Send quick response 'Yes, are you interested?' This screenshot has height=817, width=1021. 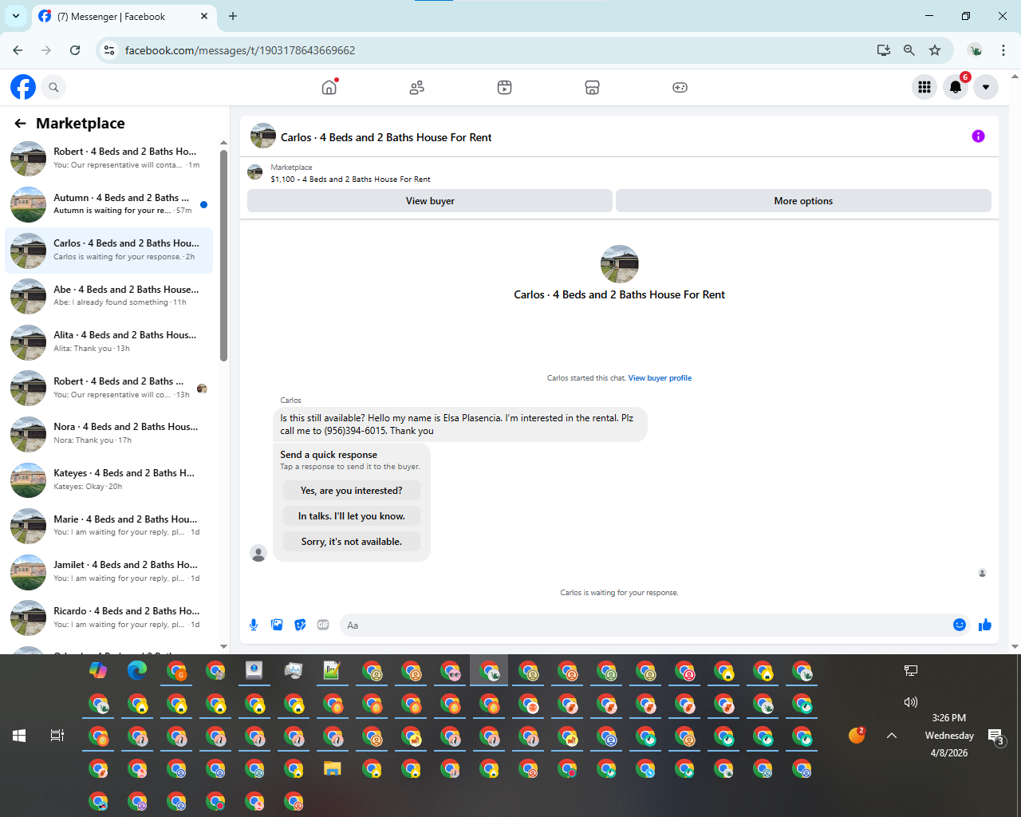[352, 491]
